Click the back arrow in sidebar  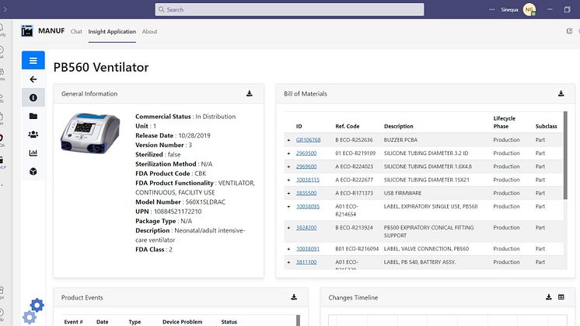[x=33, y=79]
